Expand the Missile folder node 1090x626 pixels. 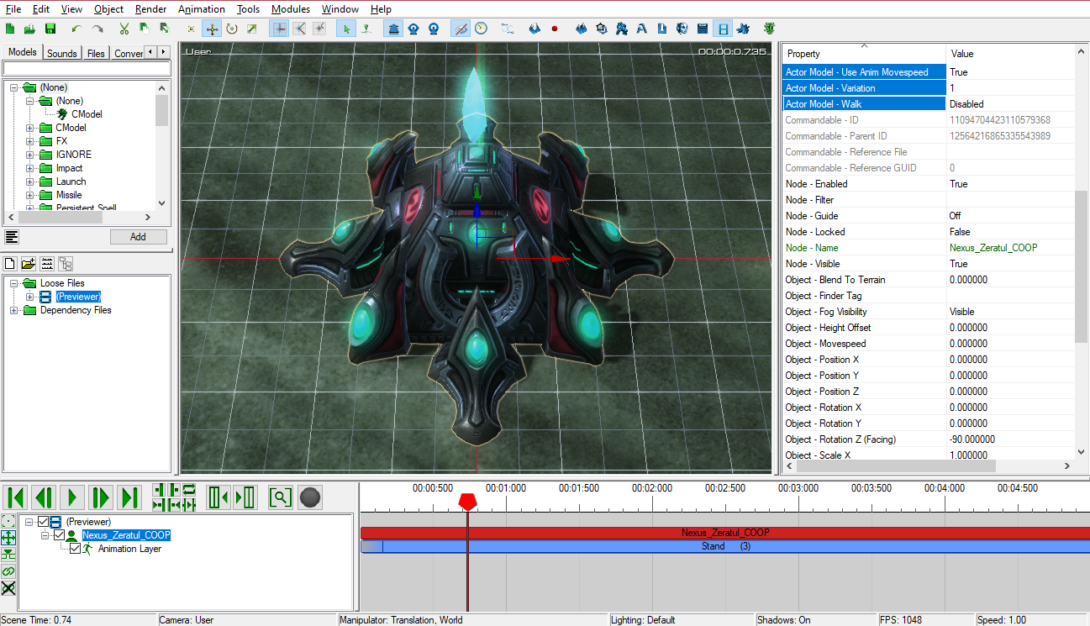[x=30, y=195]
